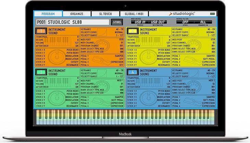Viewport: 250px width, 143px height.
Task: Adjust zone 2 Volume value 127
Action: click(x=168, y=43)
